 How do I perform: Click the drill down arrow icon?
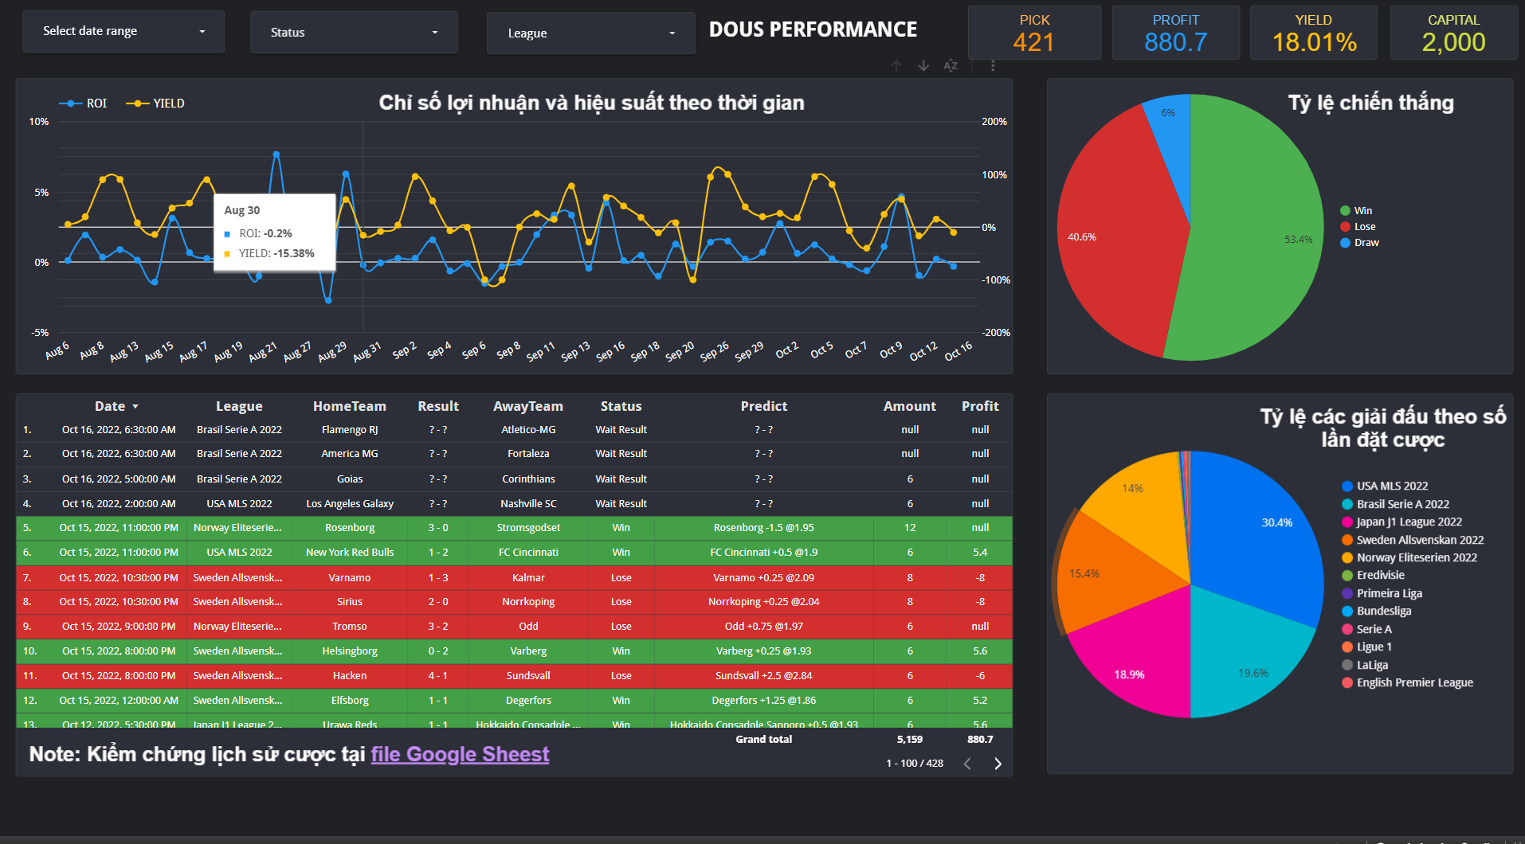923,65
